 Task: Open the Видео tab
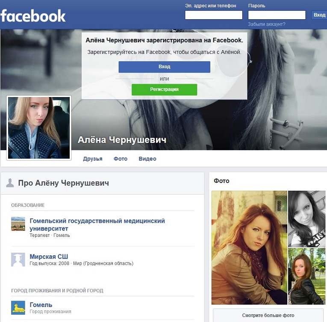tap(147, 159)
